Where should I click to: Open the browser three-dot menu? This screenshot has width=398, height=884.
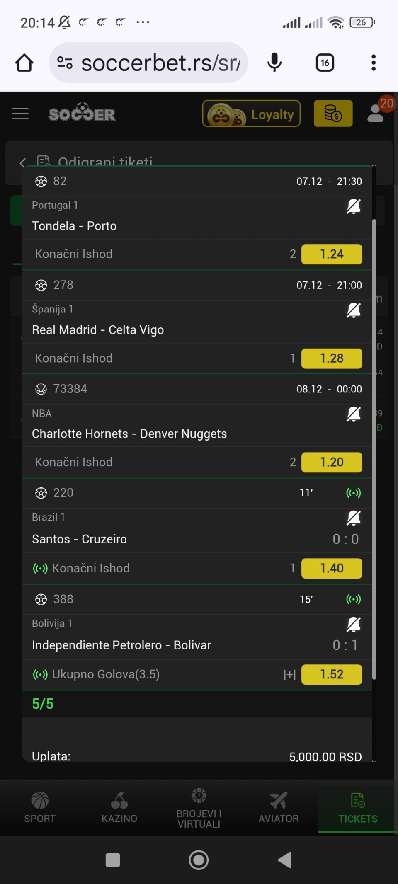374,63
